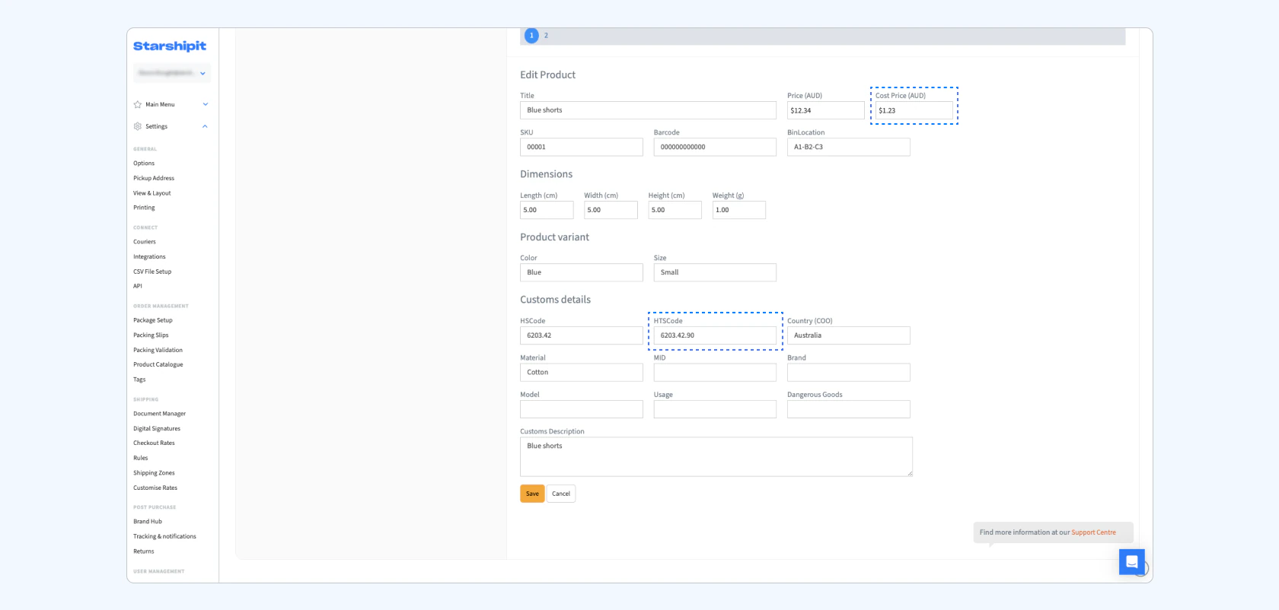Go to step 2 in pager

[546, 36]
